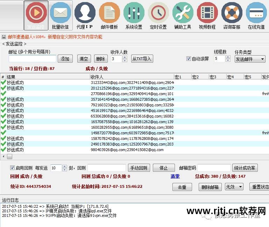Click the 宏5 column header
This screenshot has width=269, height=227.
coord(253,77)
